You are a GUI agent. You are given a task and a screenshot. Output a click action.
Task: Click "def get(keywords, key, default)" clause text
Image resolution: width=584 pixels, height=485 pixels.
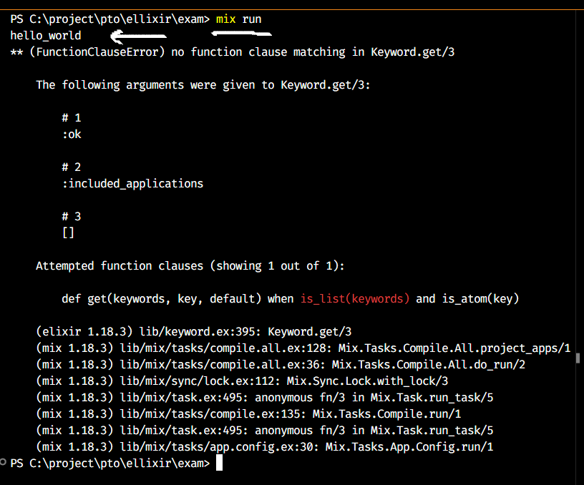pos(161,298)
